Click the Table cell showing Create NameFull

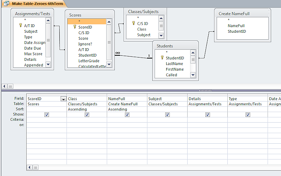(x=127, y=104)
